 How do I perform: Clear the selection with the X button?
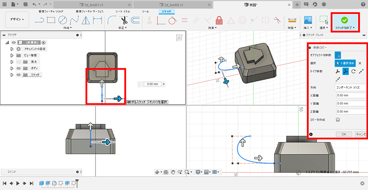click(x=360, y=63)
